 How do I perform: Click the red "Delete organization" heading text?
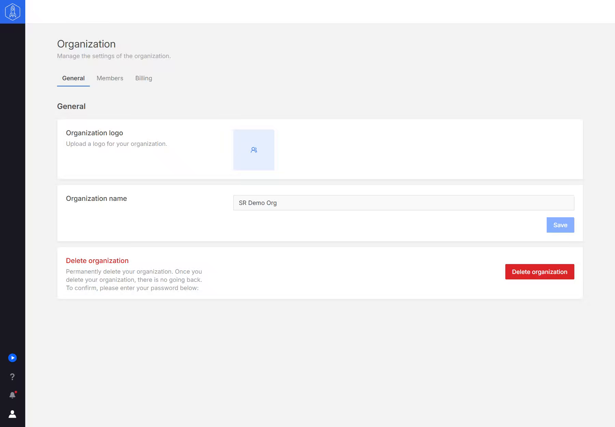97,261
